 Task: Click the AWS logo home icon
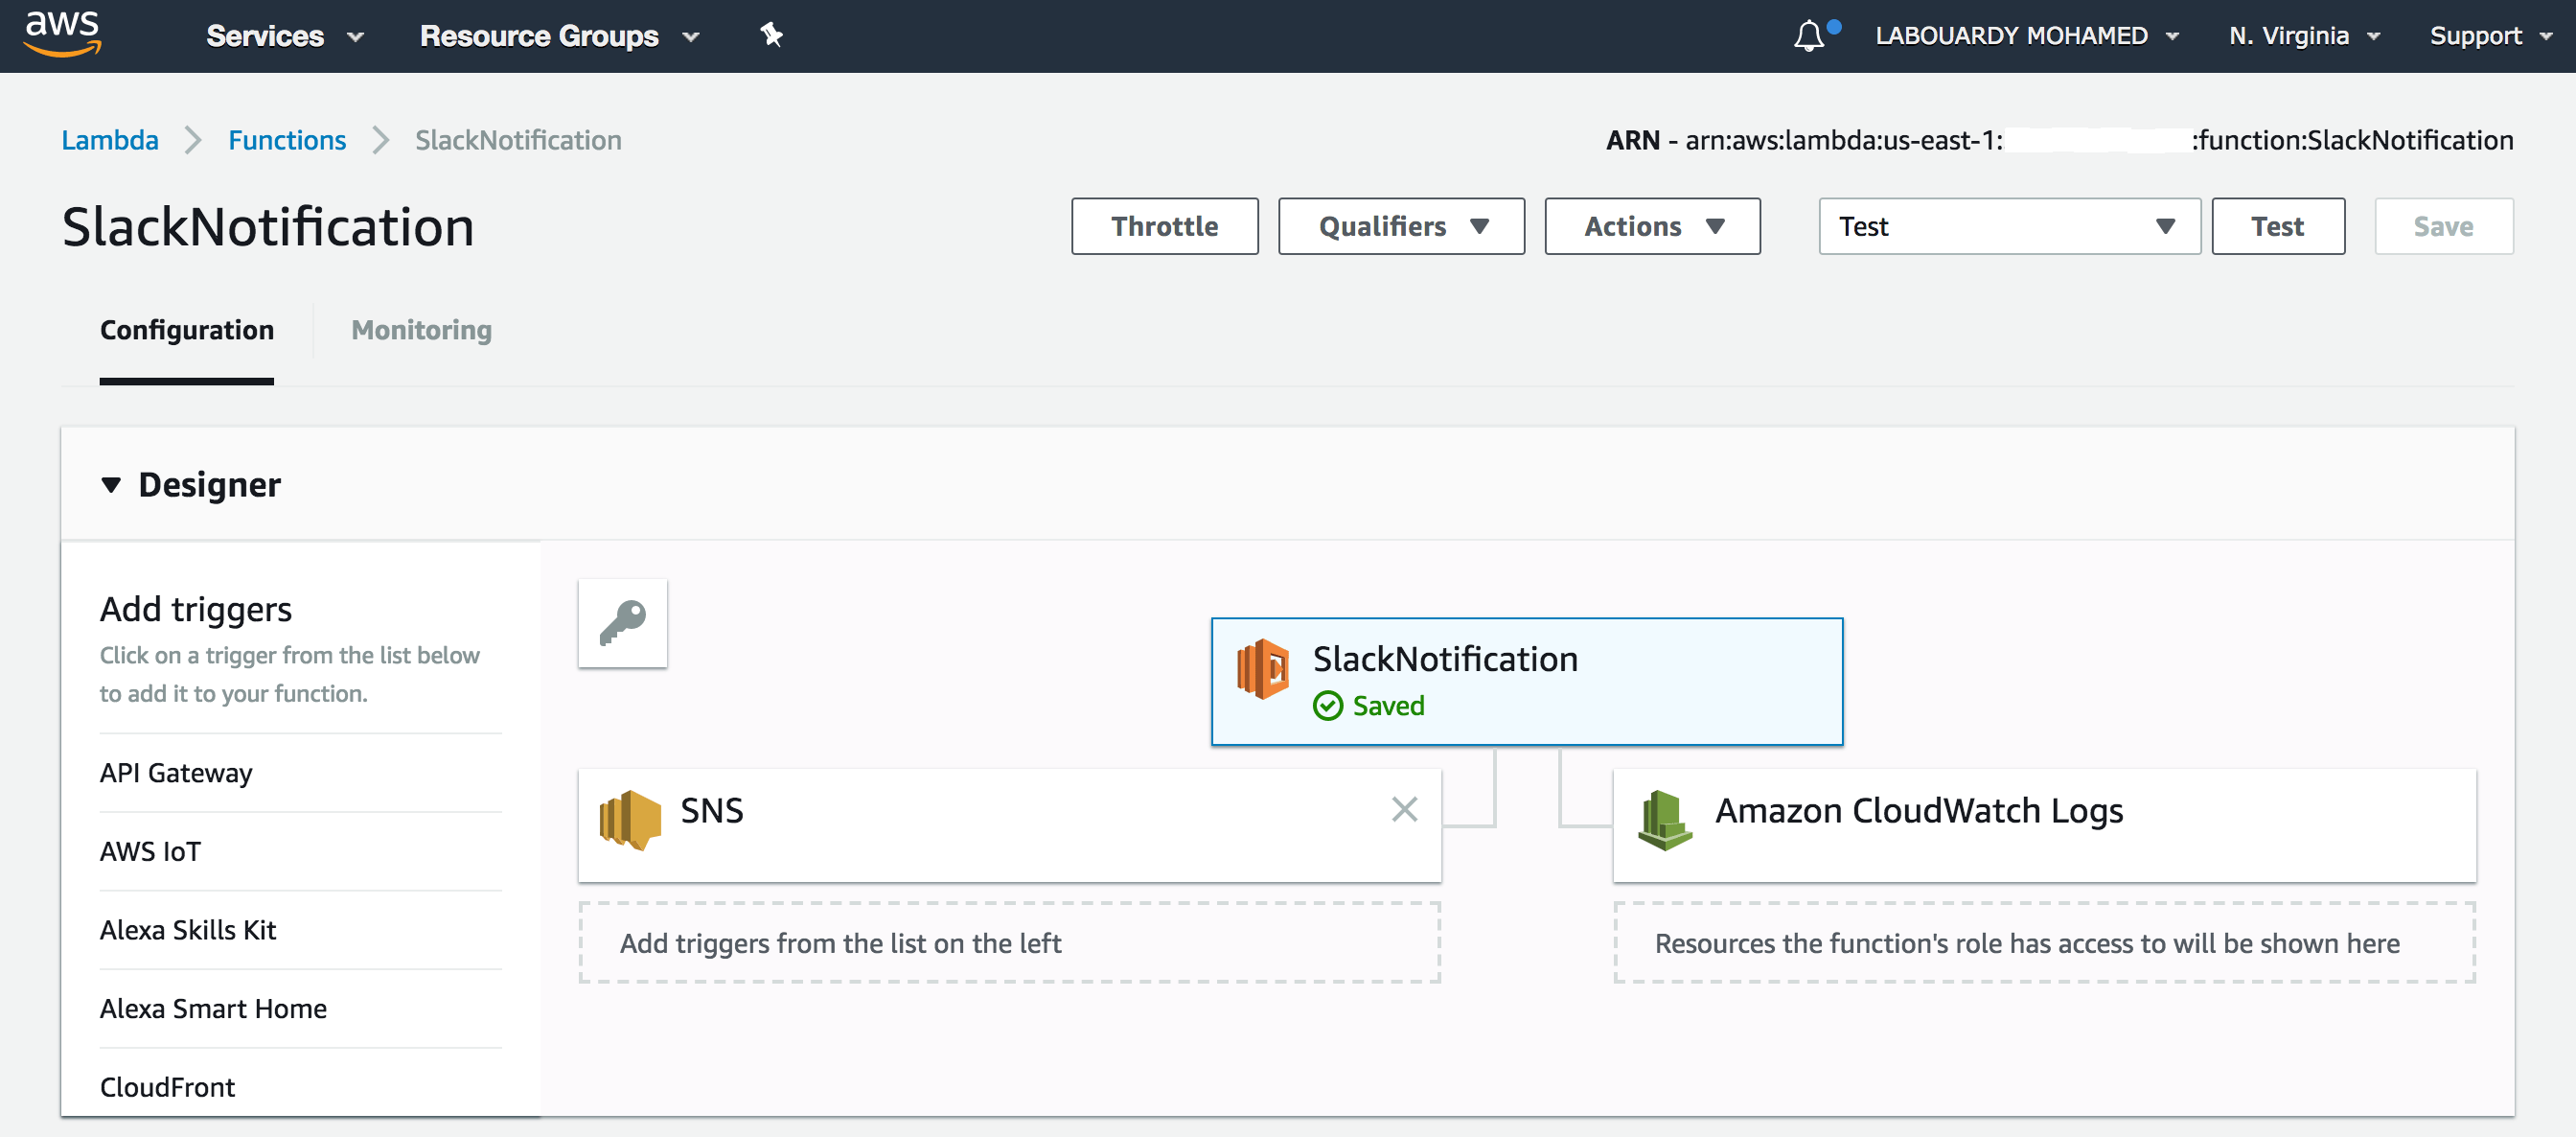click(62, 34)
